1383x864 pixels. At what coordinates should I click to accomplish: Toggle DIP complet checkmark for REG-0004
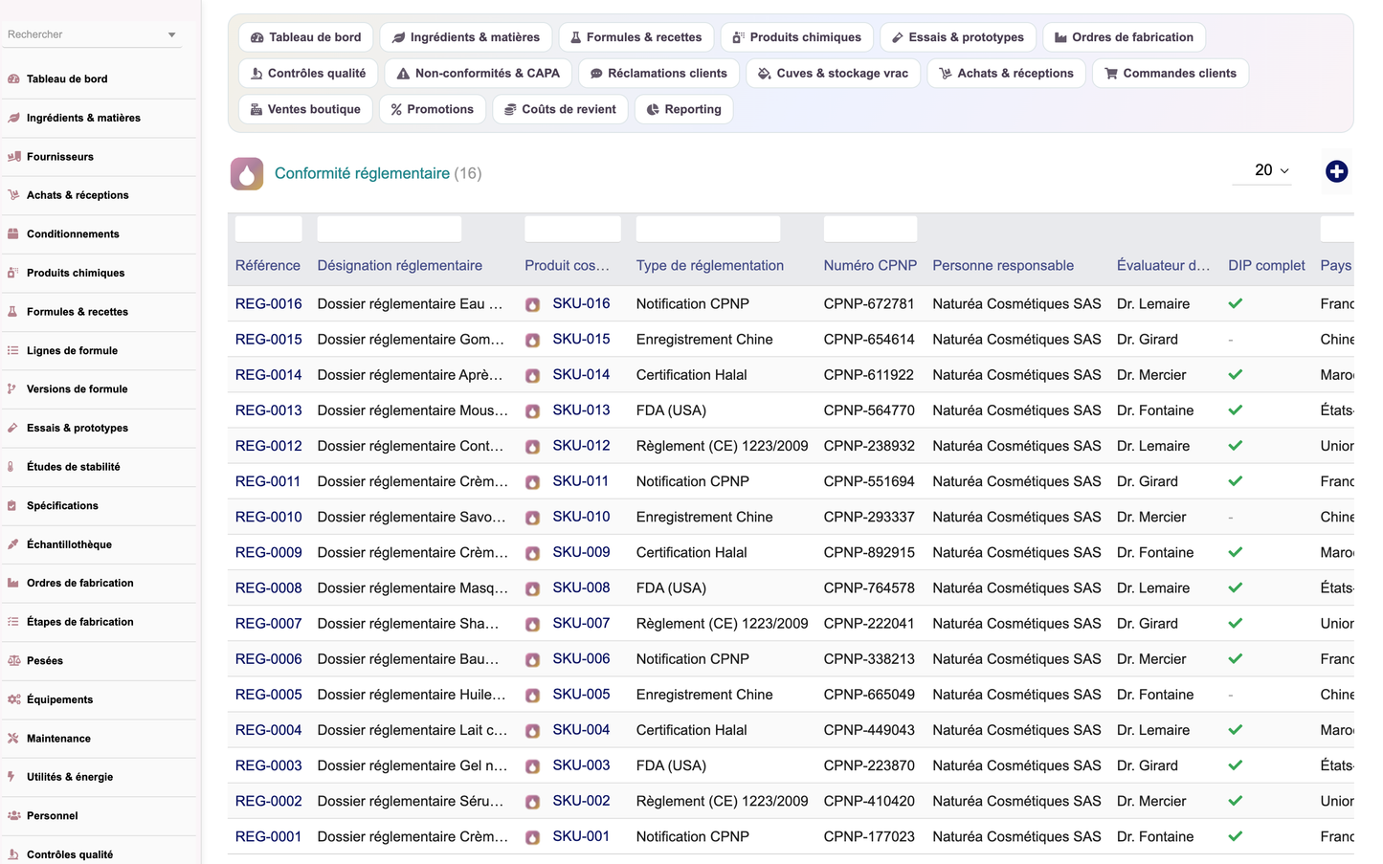[1236, 730]
